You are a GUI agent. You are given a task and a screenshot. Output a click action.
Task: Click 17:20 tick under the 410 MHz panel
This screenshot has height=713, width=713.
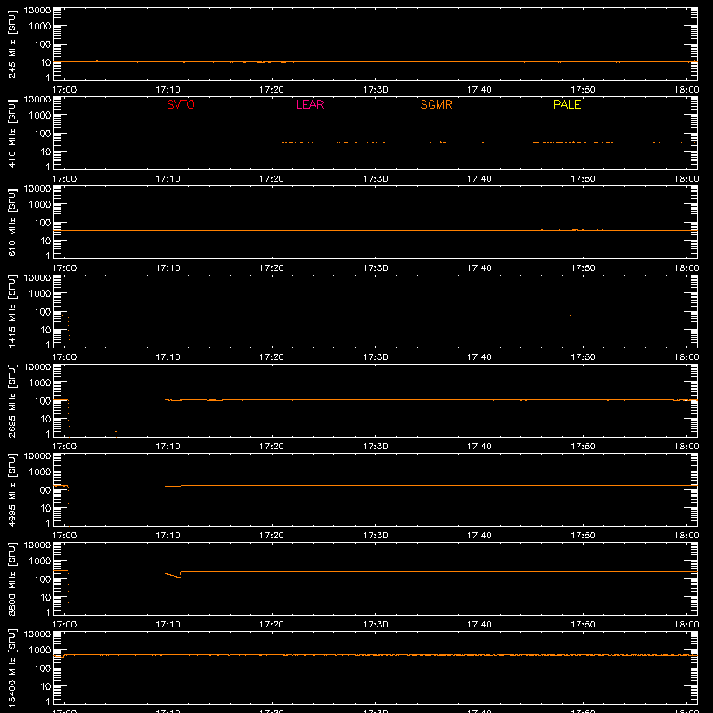point(272,179)
